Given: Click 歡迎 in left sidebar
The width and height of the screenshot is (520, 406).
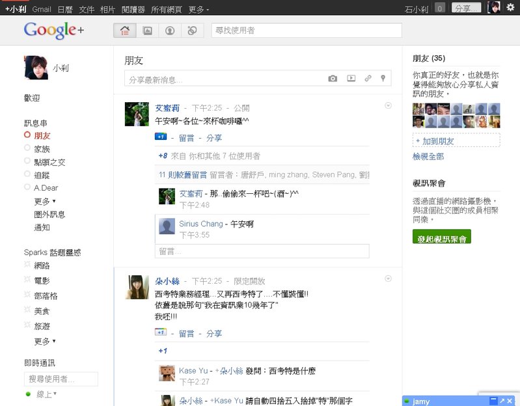Looking at the screenshot, I should pyautogui.click(x=32, y=98).
